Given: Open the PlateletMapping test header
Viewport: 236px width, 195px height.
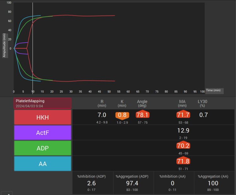Looking at the screenshot, I should click(x=42, y=103).
